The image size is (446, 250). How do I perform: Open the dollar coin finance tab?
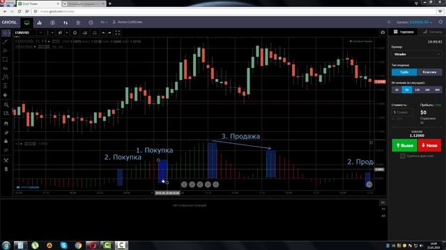click(53, 22)
